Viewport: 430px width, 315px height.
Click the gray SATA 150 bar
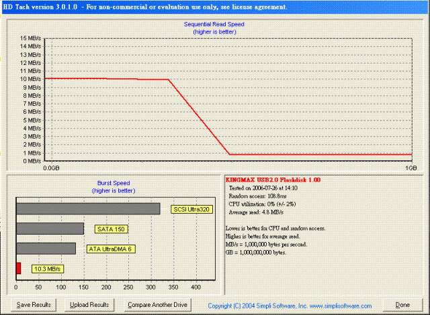click(x=50, y=229)
